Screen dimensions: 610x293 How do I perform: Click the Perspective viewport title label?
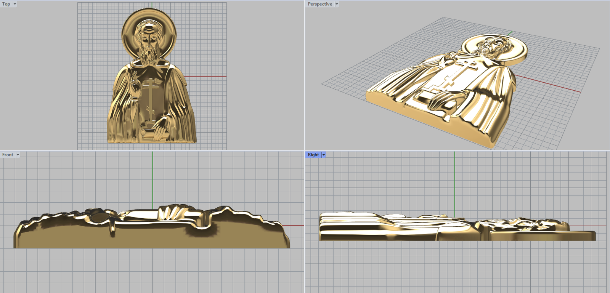(319, 4)
